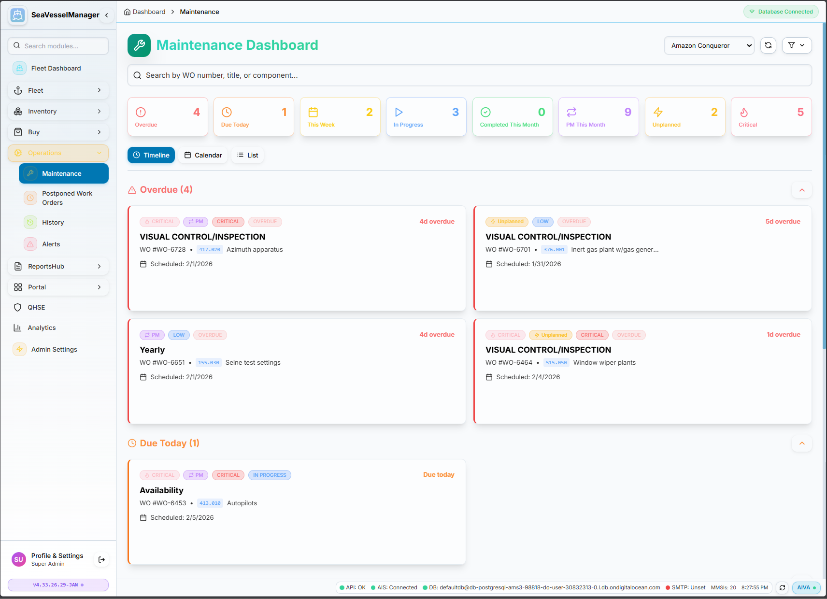Open the filter options dropdown
This screenshot has height=599, width=827.
pyautogui.click(x=797, y=45)
